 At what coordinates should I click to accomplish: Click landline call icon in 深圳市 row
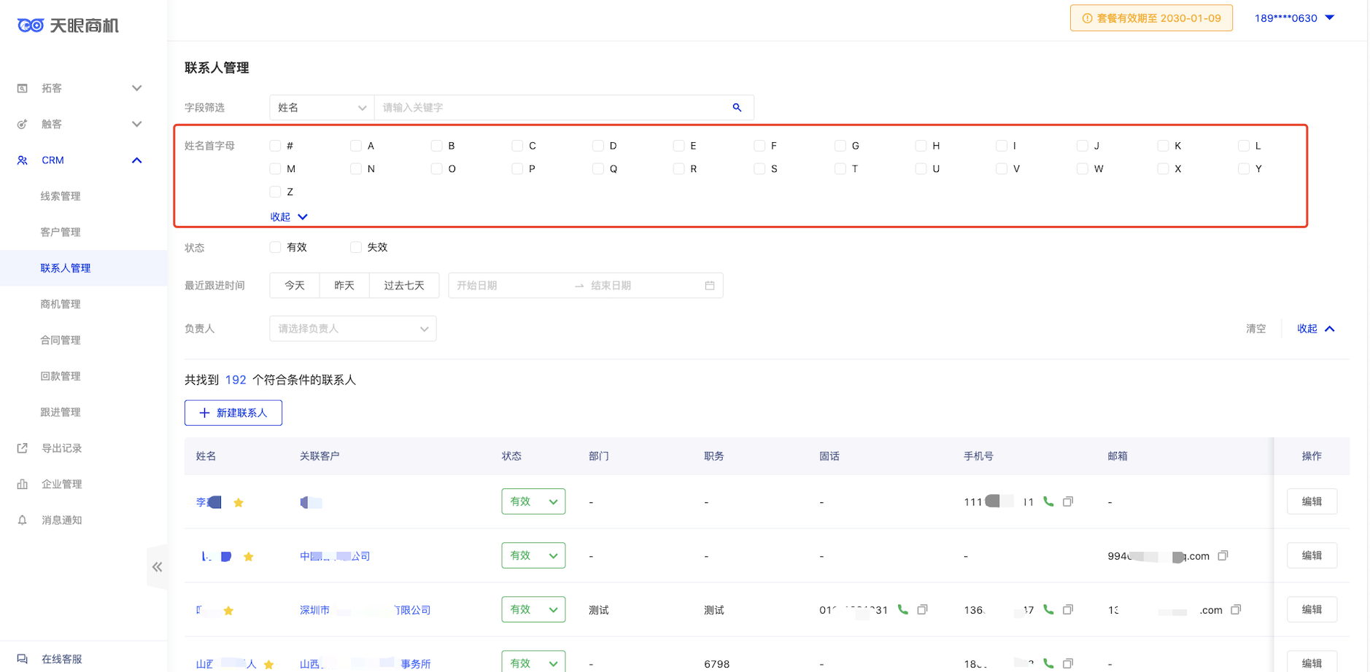[x=902, y=609]
